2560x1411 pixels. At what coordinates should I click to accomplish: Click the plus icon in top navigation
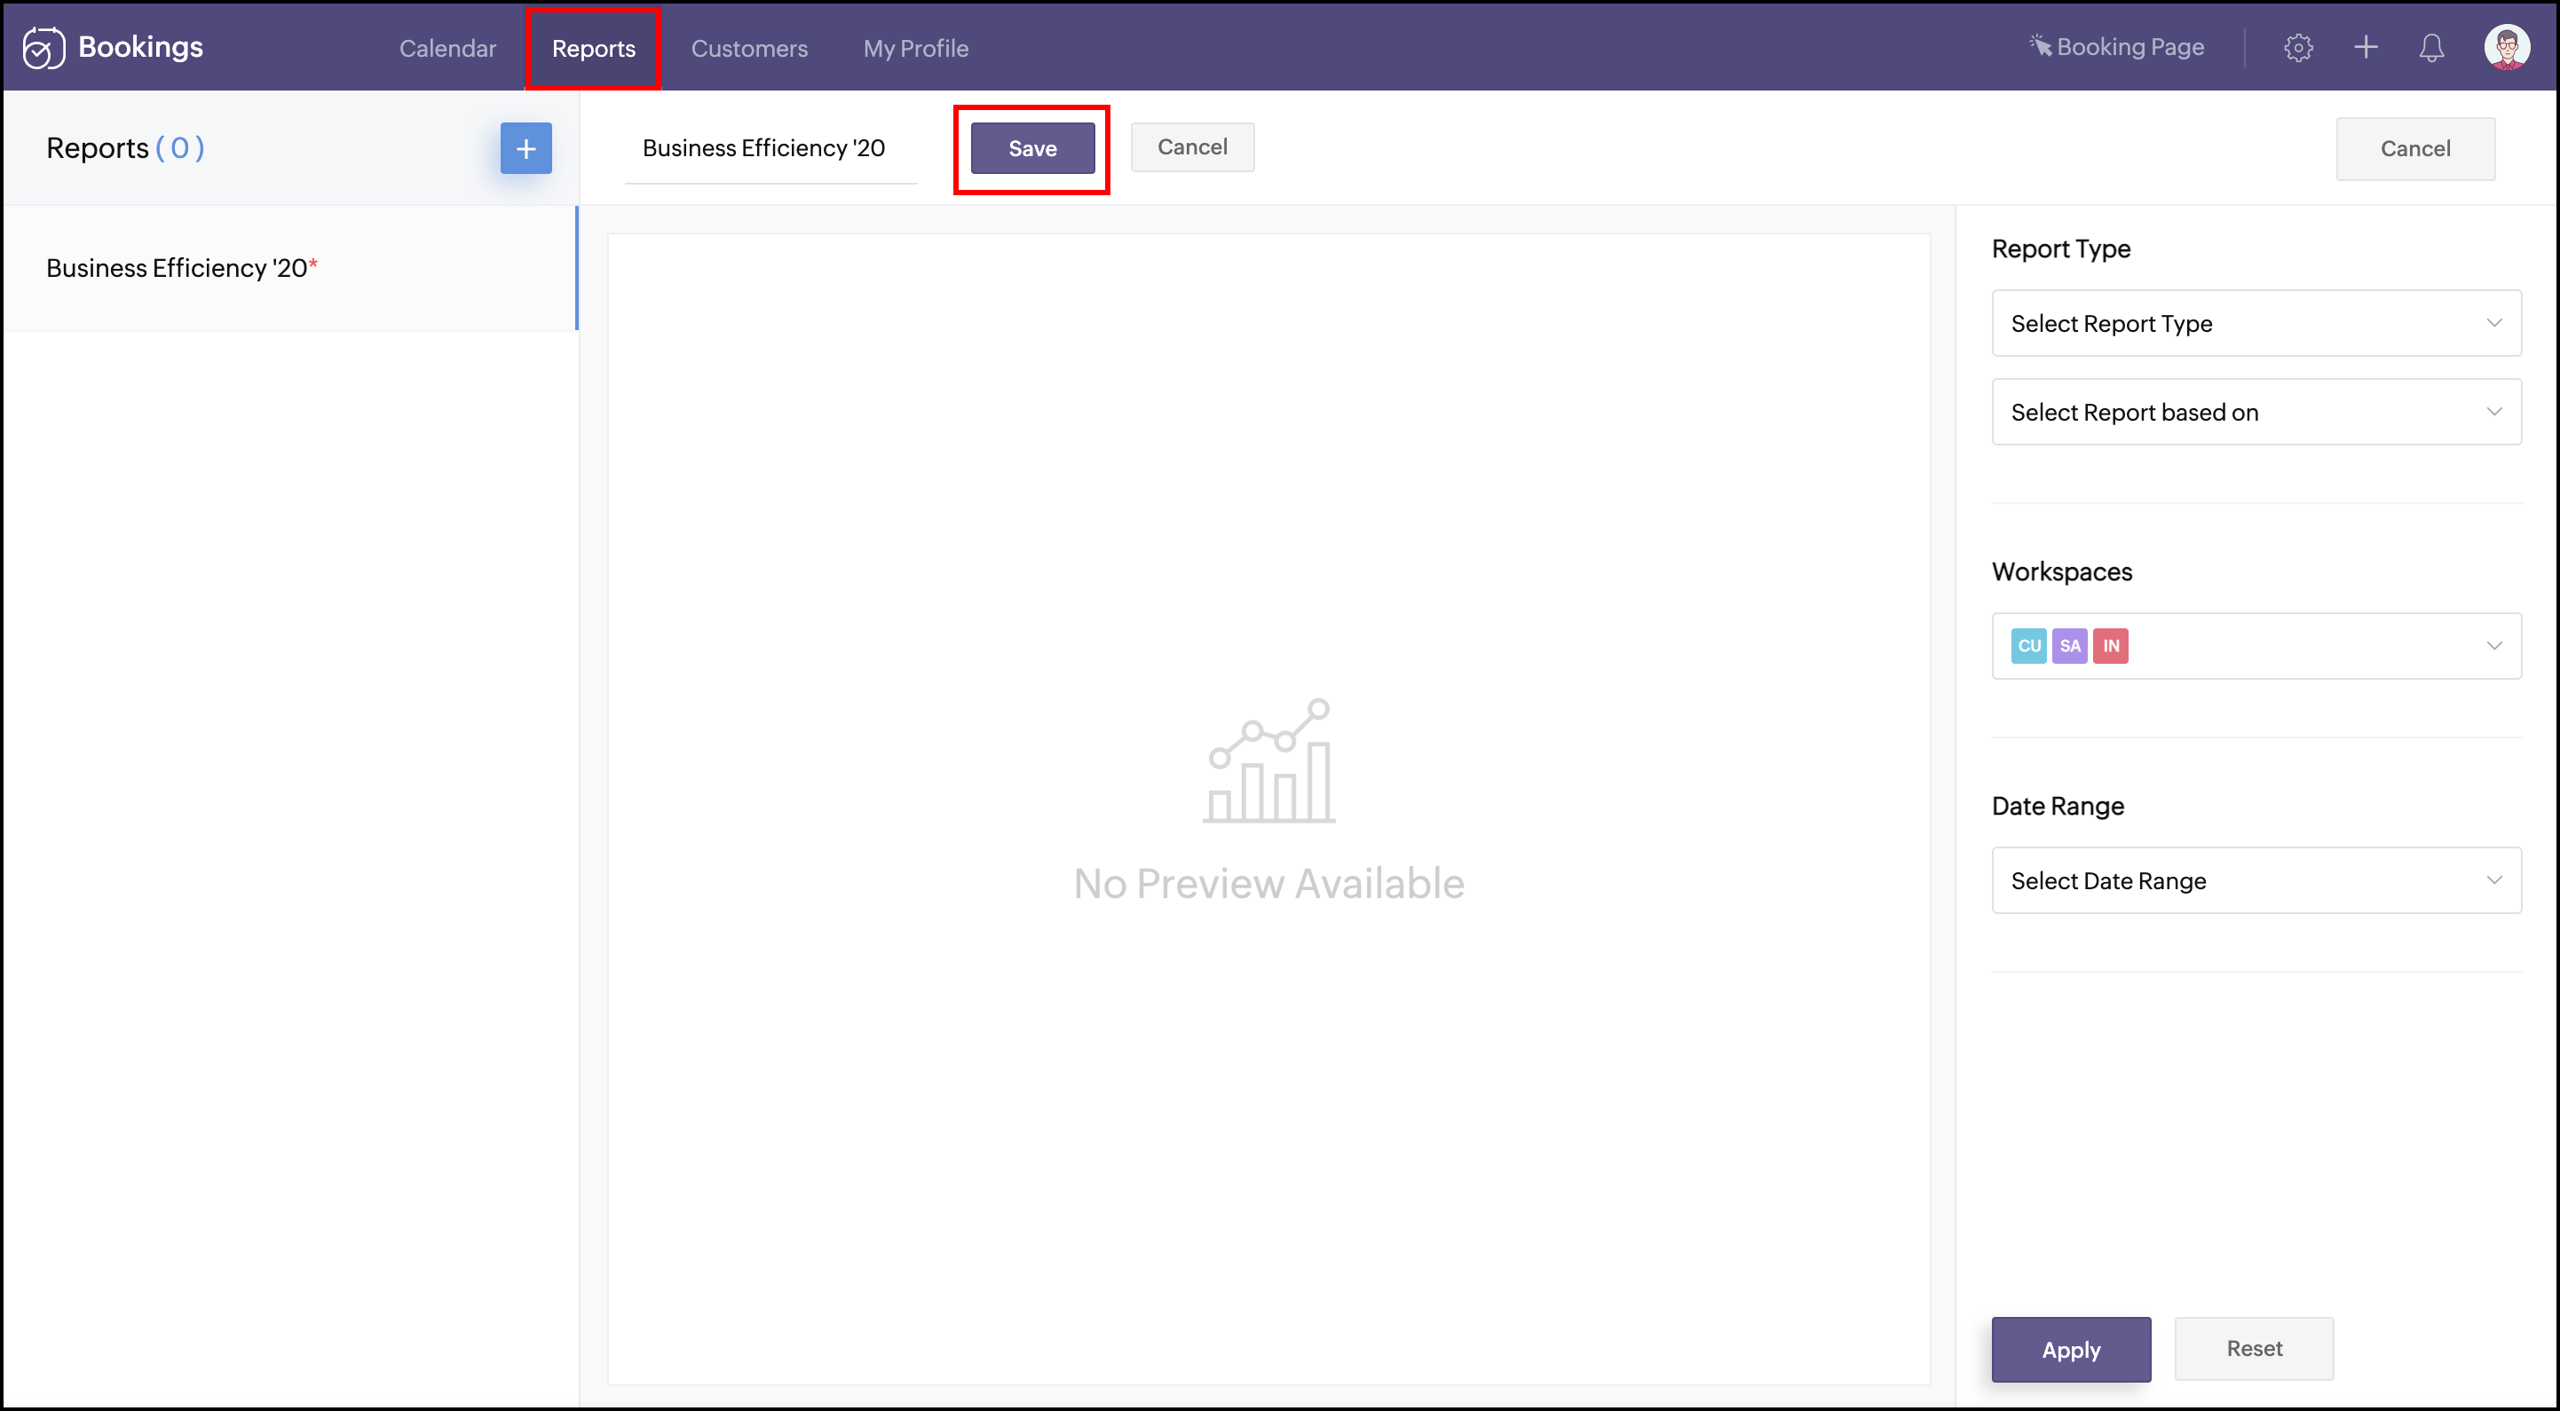[x=2366, y=47]
